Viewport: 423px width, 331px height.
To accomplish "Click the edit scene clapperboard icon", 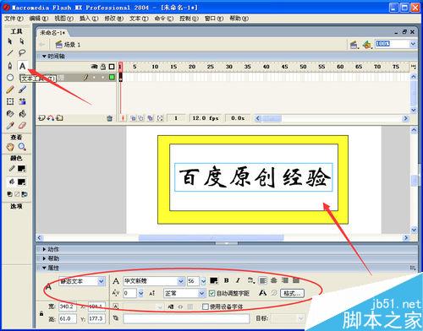I will [354, 45].
